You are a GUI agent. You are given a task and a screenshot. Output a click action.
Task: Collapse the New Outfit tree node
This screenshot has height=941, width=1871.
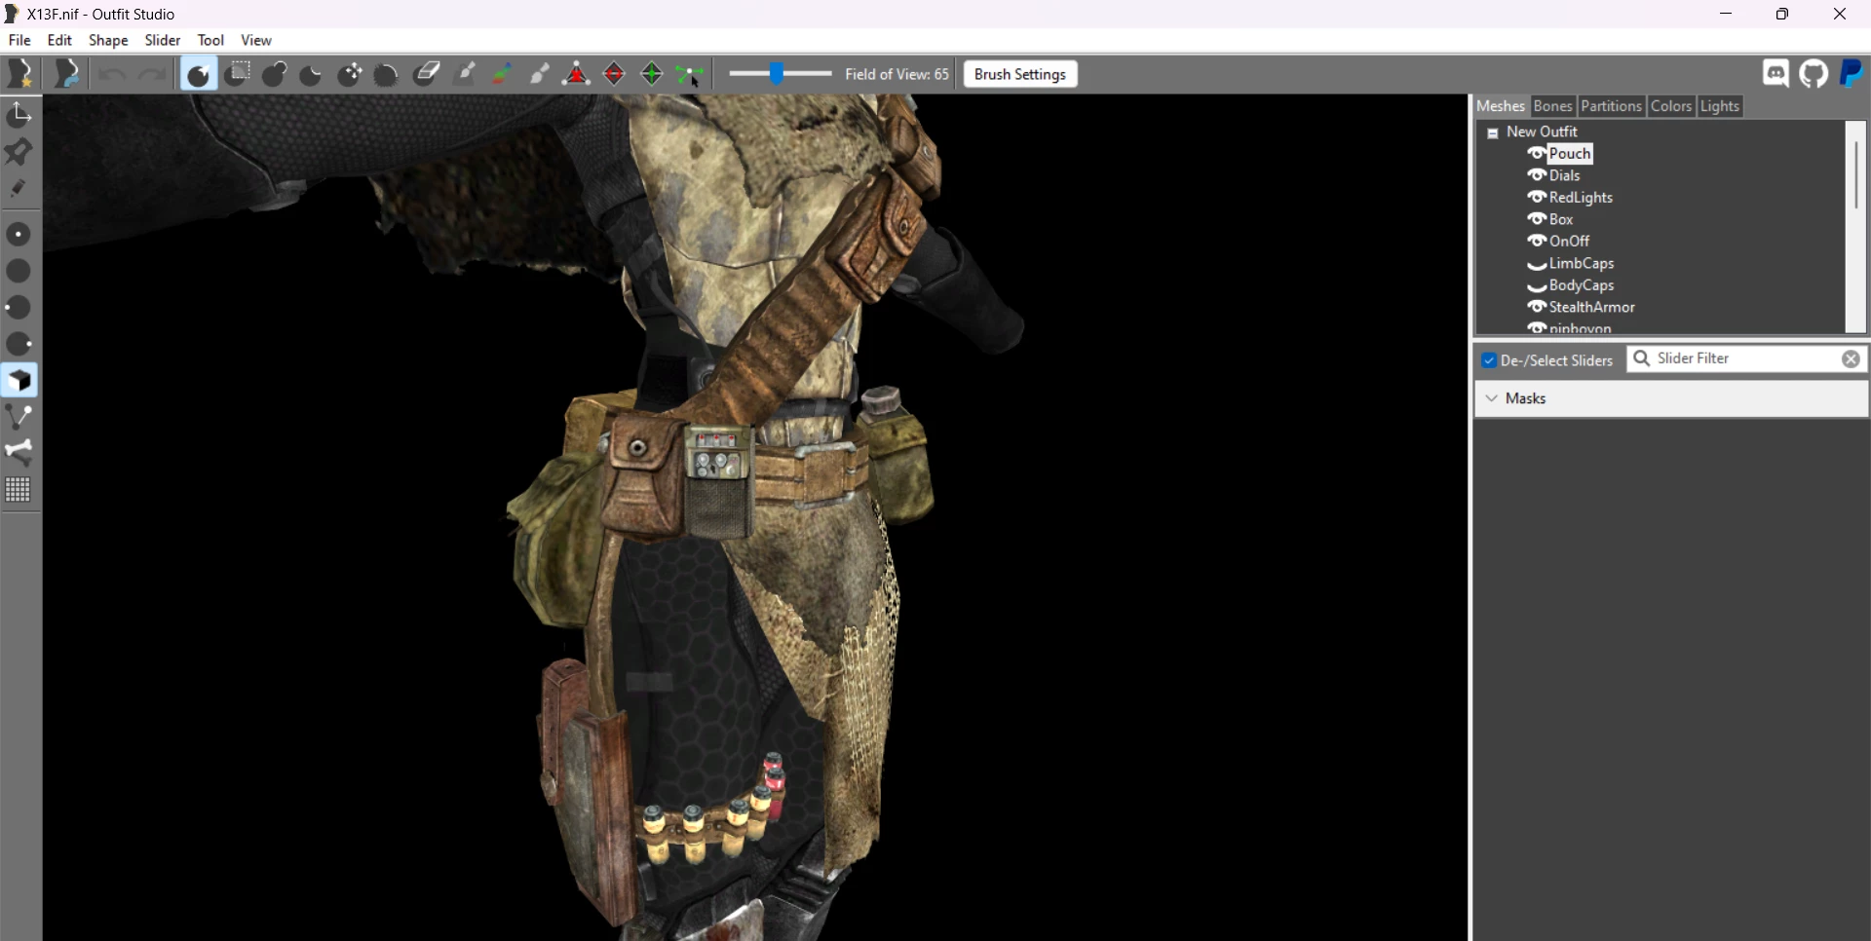click(x=1493, y=132)
